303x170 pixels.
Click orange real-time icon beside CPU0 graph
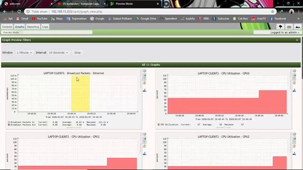click(x=294, y=83)
